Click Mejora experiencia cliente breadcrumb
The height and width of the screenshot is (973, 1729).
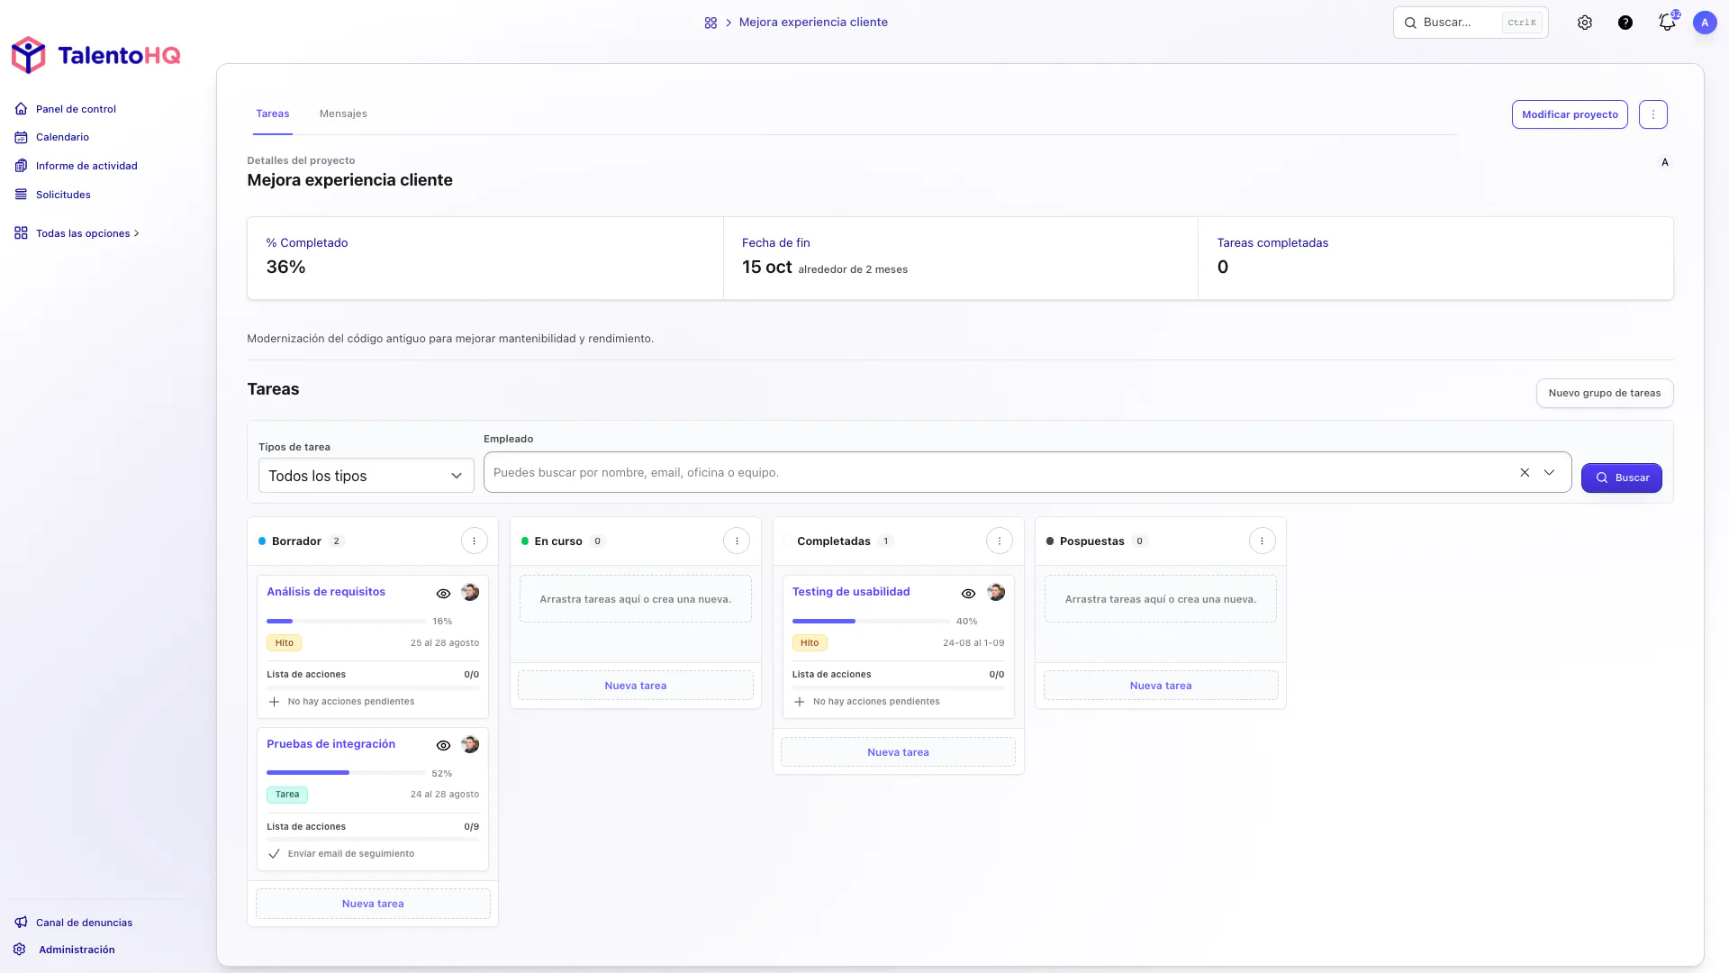tap(813, 23)
